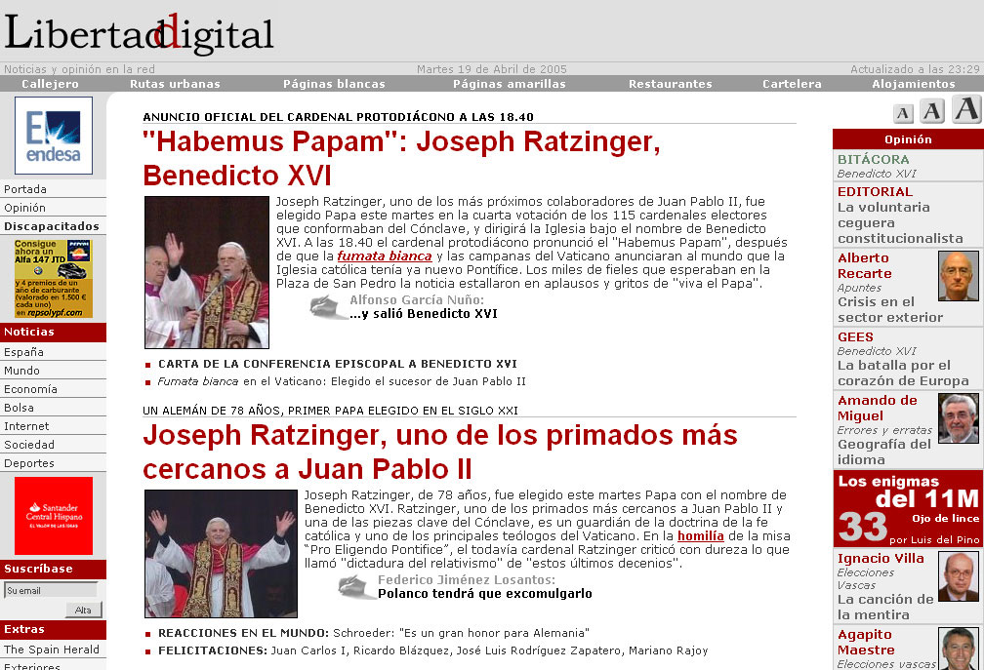Click the Alta subscribe button
The width and height of the screenshot is (984, 670).
(x=83, y=610)
